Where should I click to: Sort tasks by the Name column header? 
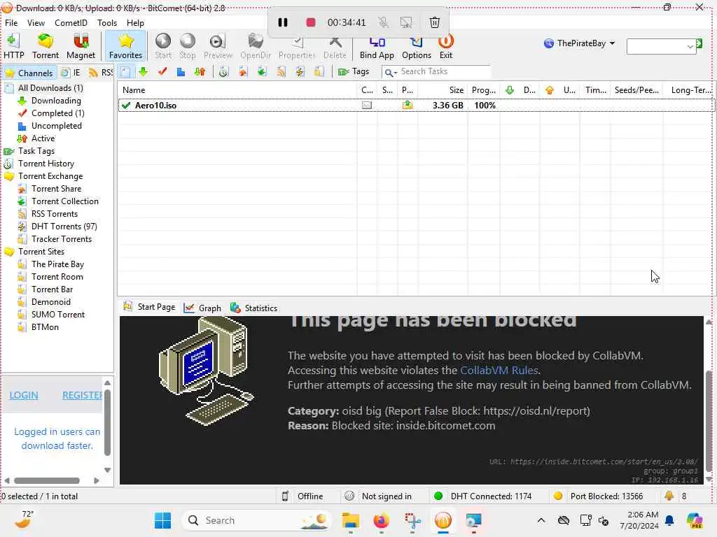point(237,90)
